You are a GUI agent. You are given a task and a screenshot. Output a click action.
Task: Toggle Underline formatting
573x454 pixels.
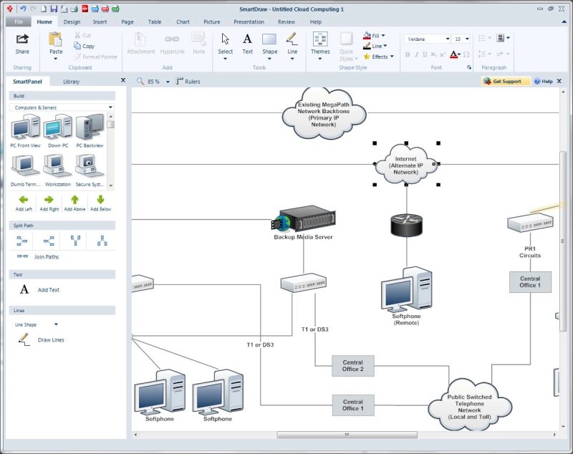pos(425,55)
